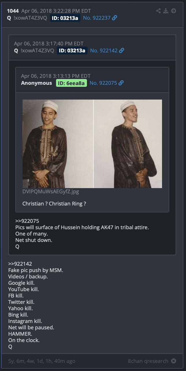Click the chain link icon beside No. 922075
Screen dimensions: 186x371
point(121,83)
